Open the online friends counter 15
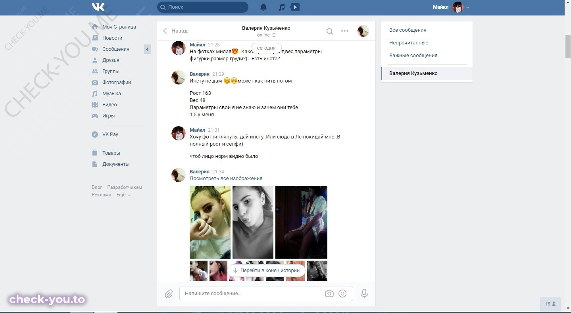The width and height of the screenshot is (571, 313). coord(550,304)
